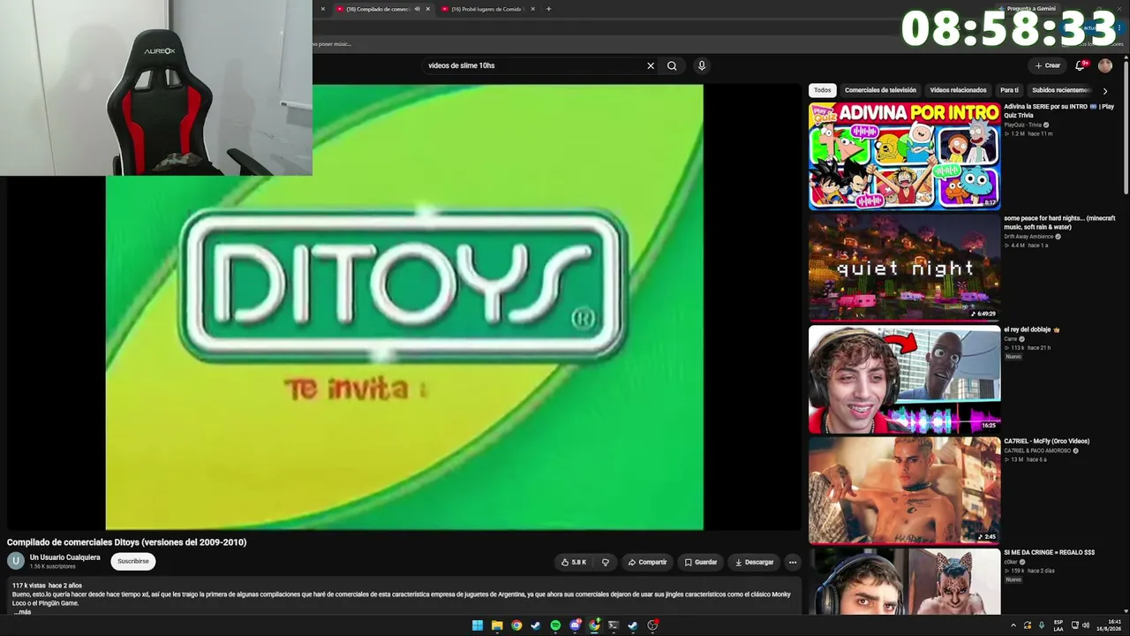Screen dimensions: 1130x636
Task: Click the magnifier search button
Action: click(672, 65)
